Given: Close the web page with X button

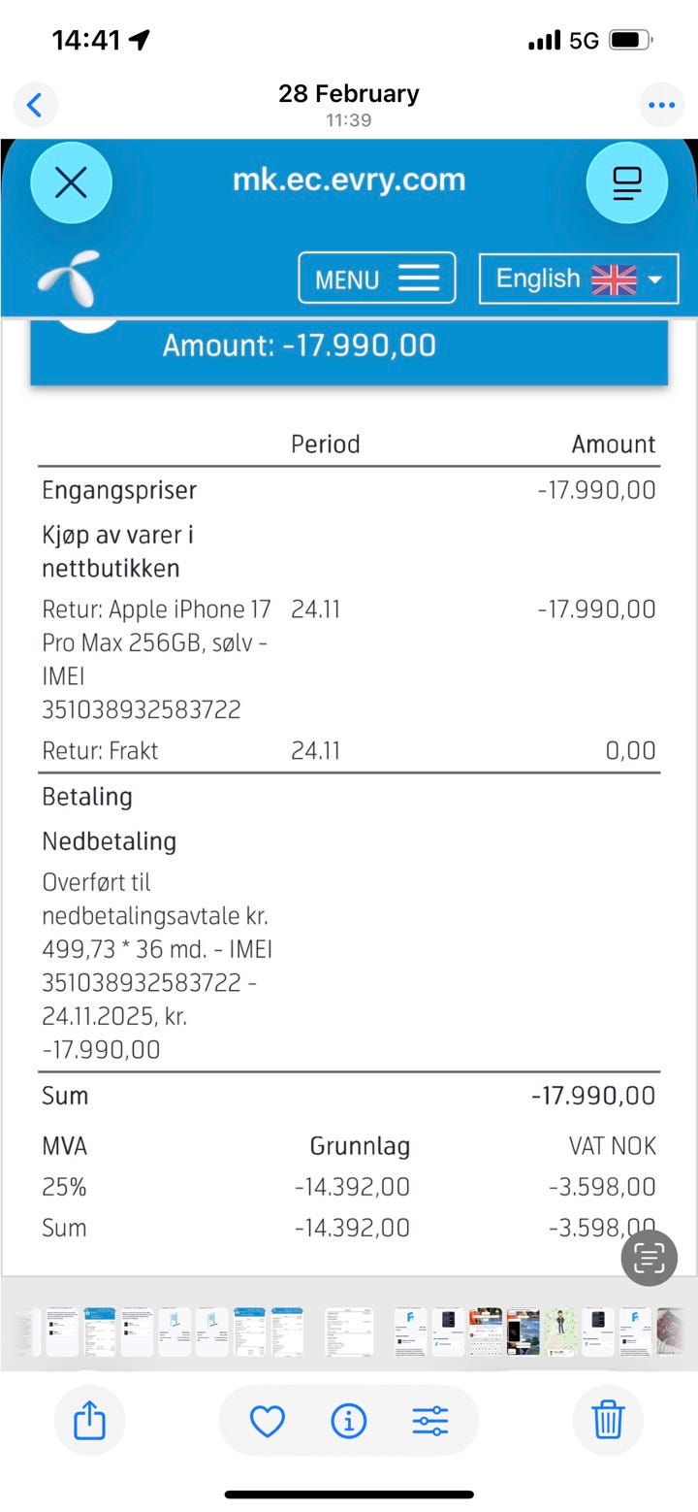Looking at the screenshot, I should (x=71, y=182).
